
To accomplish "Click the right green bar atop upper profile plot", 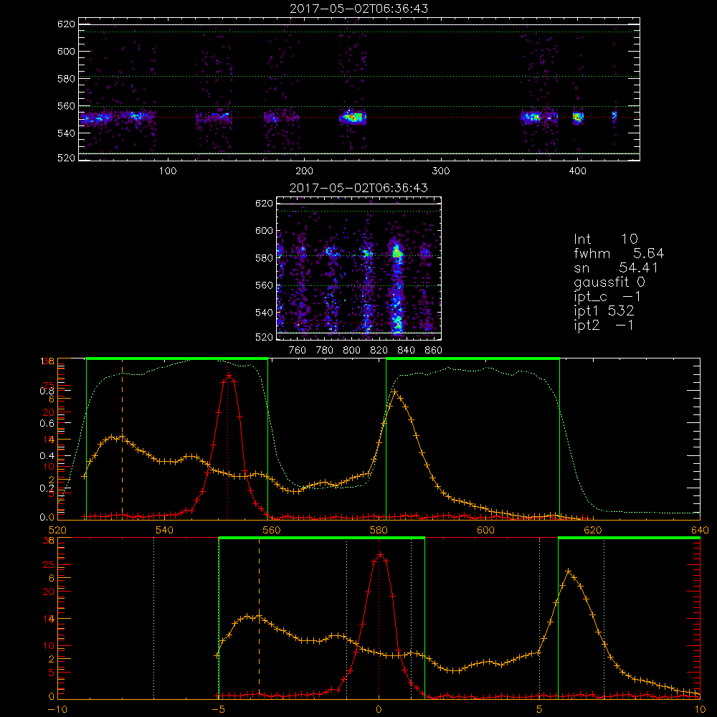I will 473,358.
